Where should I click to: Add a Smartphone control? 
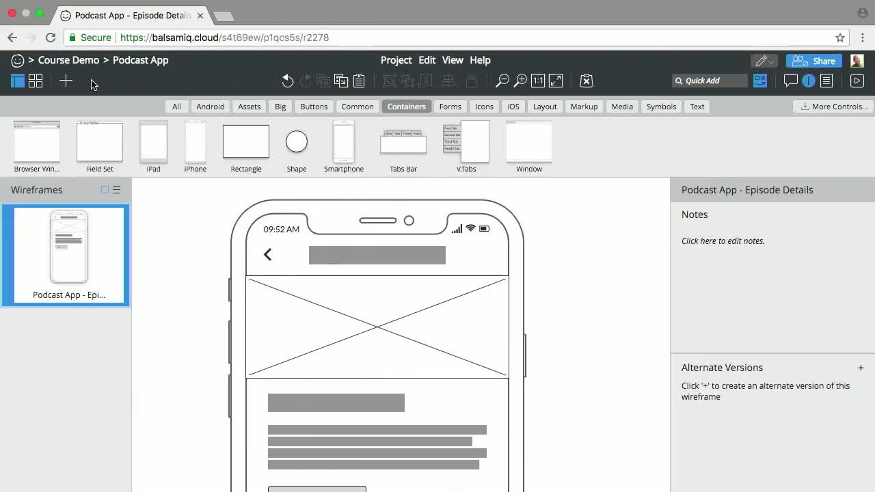(344, 147)
